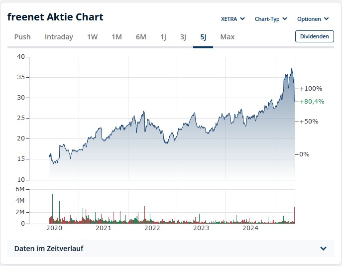Switch to the 3J tab
The height and width of the screenshot is (266, 342).
pyautogui.click(x=183, y=37)
